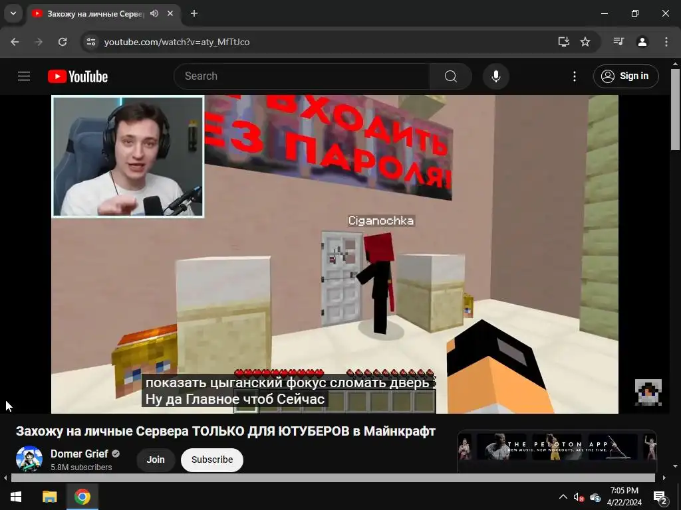Viewport: 681px width, 510px height.
Task: Click Chrome icon in taskbar
Action: pyautogui.click(x=82, y=497)
